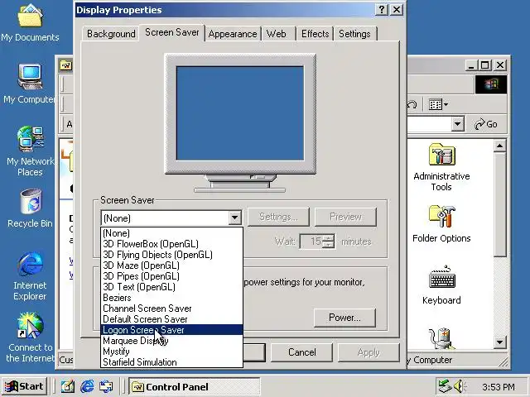This screenshot has width=530, height=397.
Task: Choose 3D Maze (OpenGL) screen saver
Action: coord(171,265)
